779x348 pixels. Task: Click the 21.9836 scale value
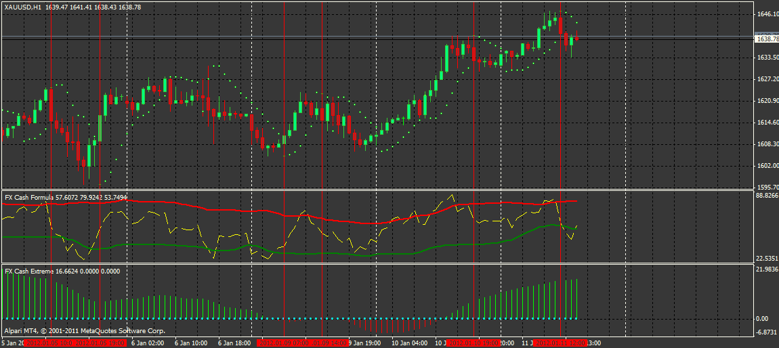point(766,269)
